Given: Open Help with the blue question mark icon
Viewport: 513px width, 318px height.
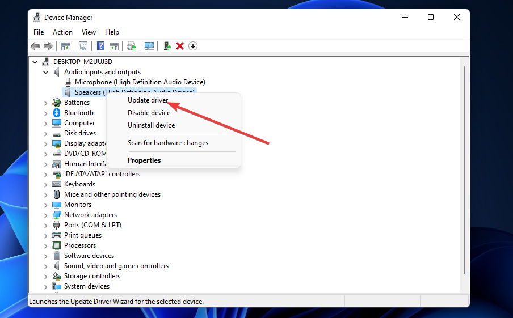Looking at the screenshot, I should [101, 46].
